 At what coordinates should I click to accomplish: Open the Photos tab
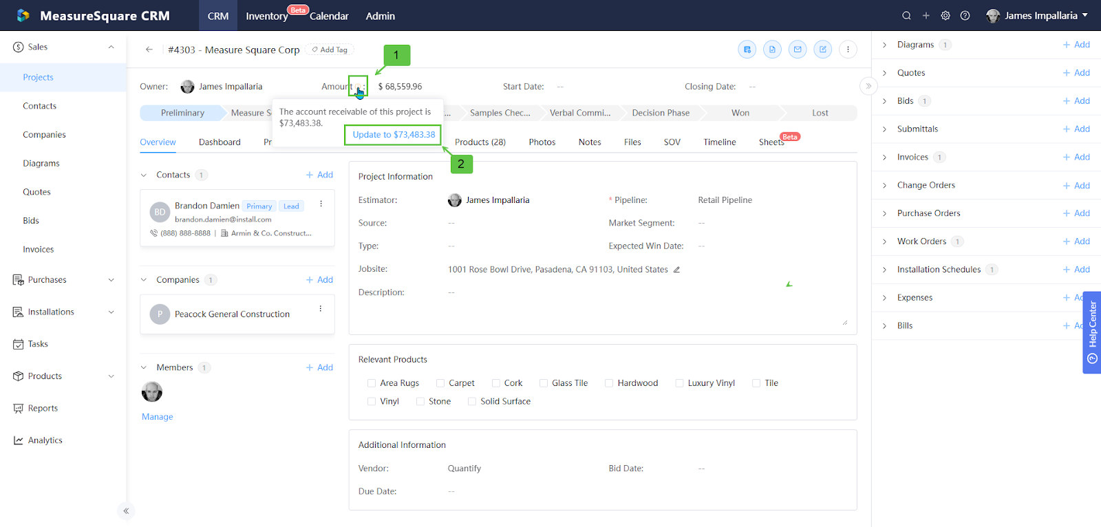point(542,142)
